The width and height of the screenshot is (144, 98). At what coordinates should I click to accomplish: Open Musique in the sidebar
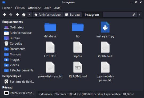click(x=18, y=54)
